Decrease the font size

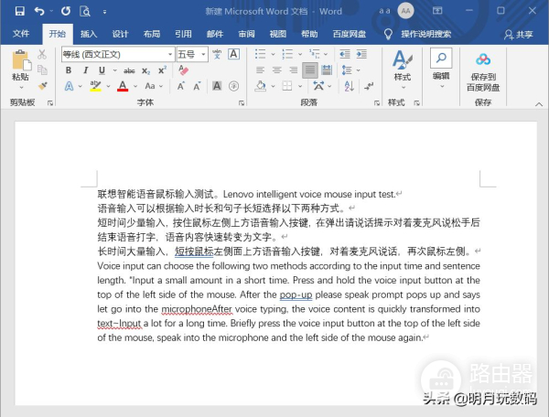(x=197, y=86)
